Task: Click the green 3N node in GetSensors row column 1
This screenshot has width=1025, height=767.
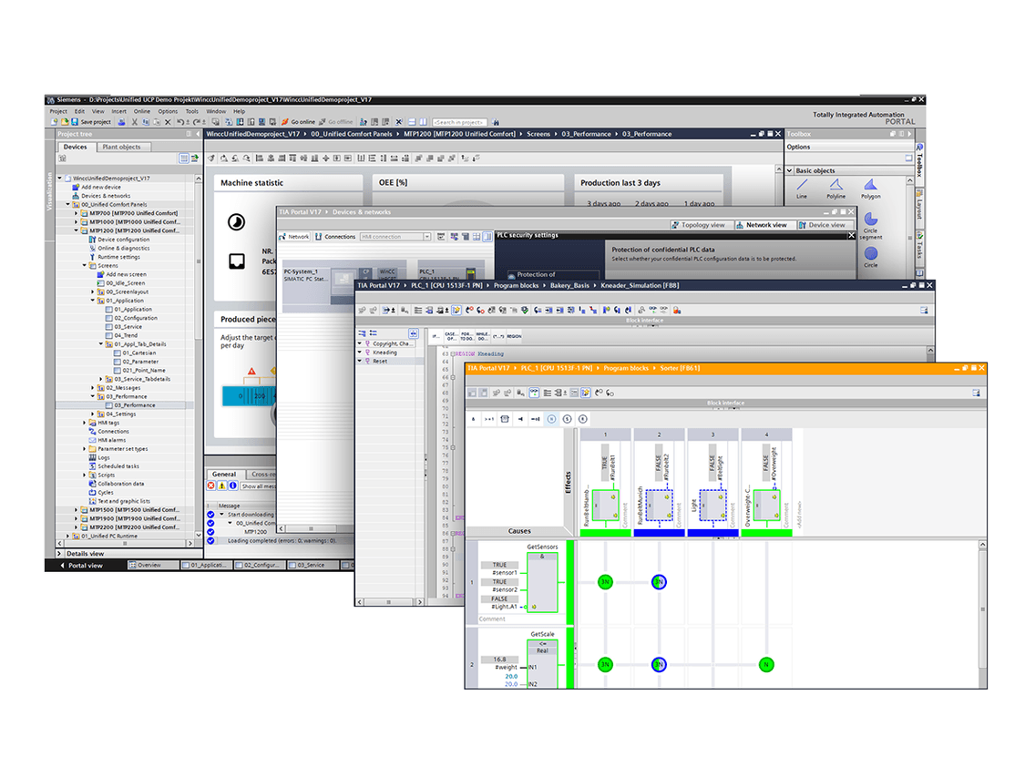Action: (605, 582)
